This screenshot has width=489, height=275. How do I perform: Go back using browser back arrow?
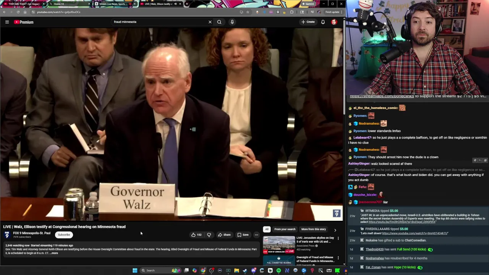pyautogui.click(x=4, y=12)
